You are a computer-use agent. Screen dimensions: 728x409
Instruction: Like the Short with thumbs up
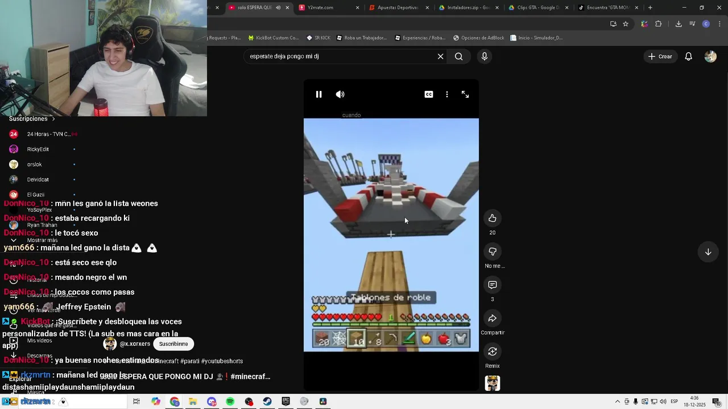[493, 218]
